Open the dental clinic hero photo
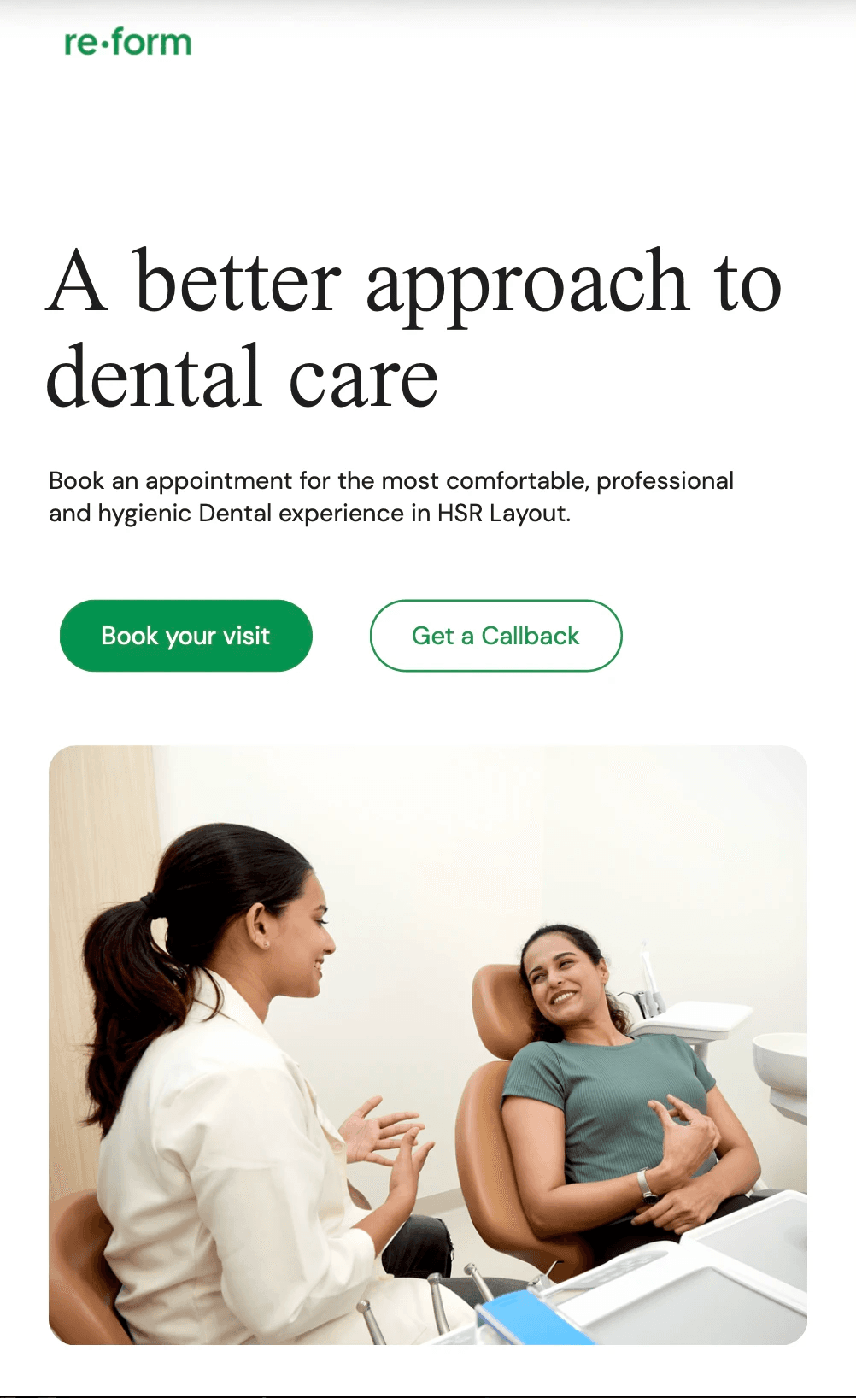 (428, 1045)
